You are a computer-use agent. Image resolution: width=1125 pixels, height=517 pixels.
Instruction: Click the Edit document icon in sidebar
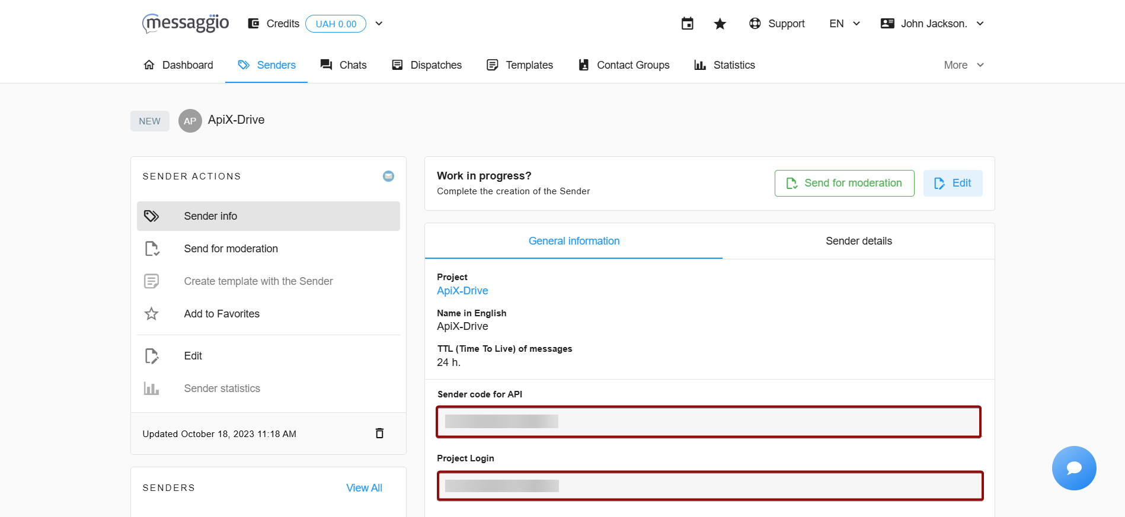[x=152, y=356]
